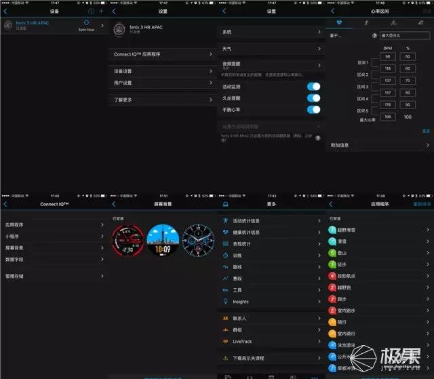434x379 pixels.
Task: Open fenix 3 HR APAC in device list
Action: 54,26
